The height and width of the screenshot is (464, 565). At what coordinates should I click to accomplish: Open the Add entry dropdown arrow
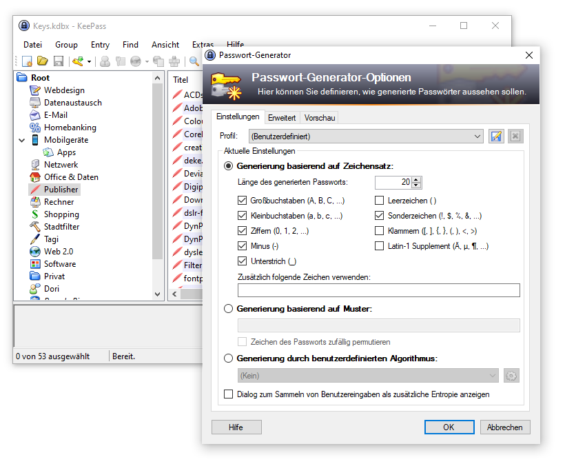point(89,61)
